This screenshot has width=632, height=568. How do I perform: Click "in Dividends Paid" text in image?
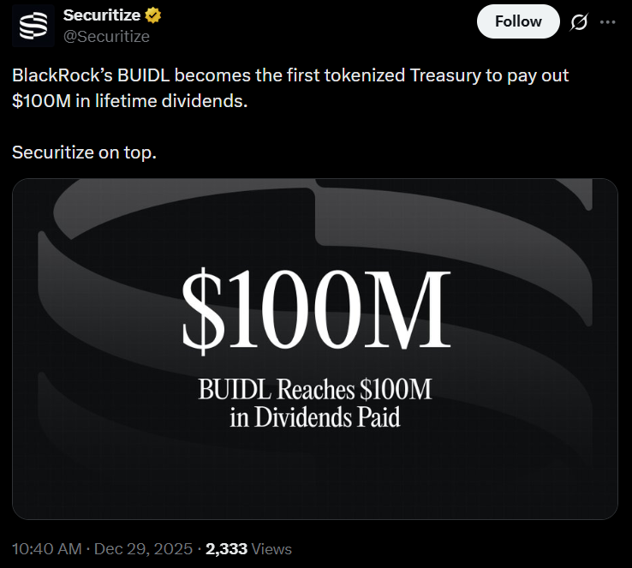point(315,418)
